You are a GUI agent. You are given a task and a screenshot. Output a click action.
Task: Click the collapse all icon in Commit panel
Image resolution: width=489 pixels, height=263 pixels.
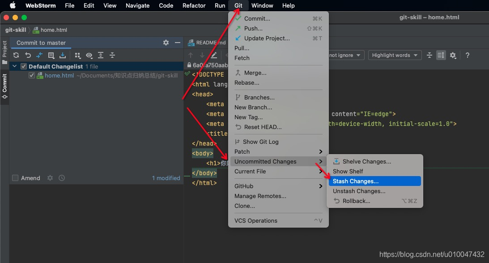(x=112, y=55)
